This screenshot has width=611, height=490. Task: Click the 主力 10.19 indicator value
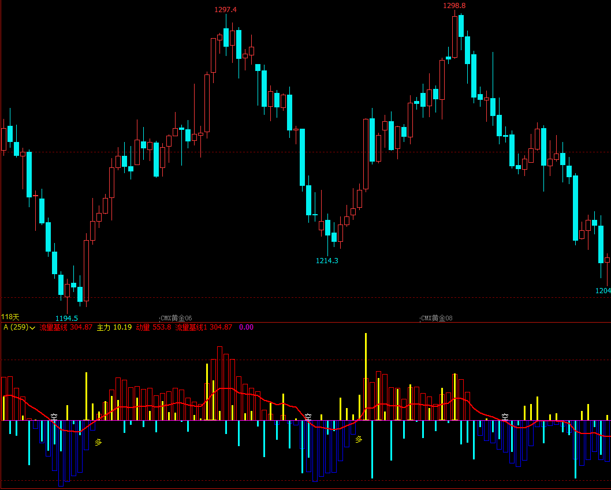(114, 327)
